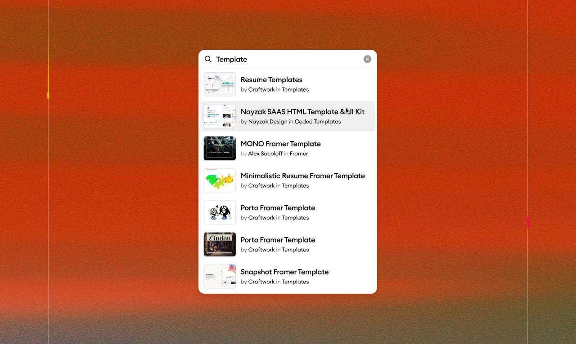
Task: Click "Craftwork" under the Resume Templates result
Action: coord(261,90)
